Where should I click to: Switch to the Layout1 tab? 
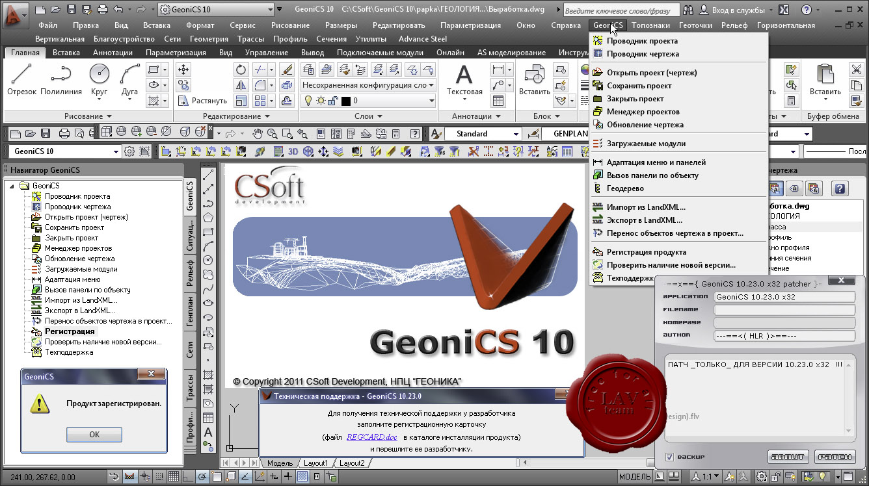tap(316, 463)
